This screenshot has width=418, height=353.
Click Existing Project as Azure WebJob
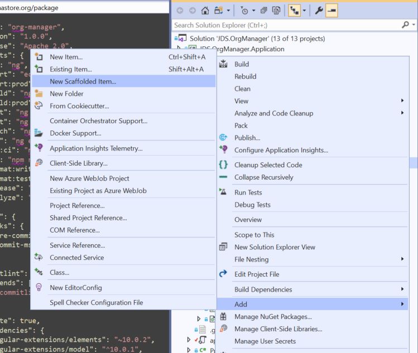pyautogui.click(x=124, y=191)
